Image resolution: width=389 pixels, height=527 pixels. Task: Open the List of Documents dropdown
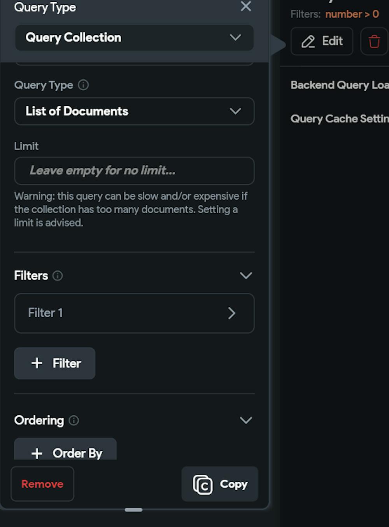point(134,111)
